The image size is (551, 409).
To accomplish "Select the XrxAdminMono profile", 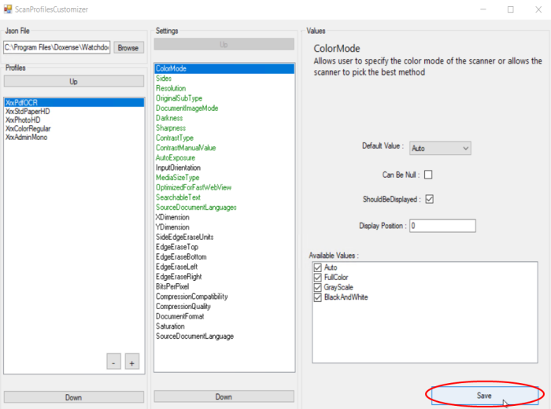I will [27, 137].
